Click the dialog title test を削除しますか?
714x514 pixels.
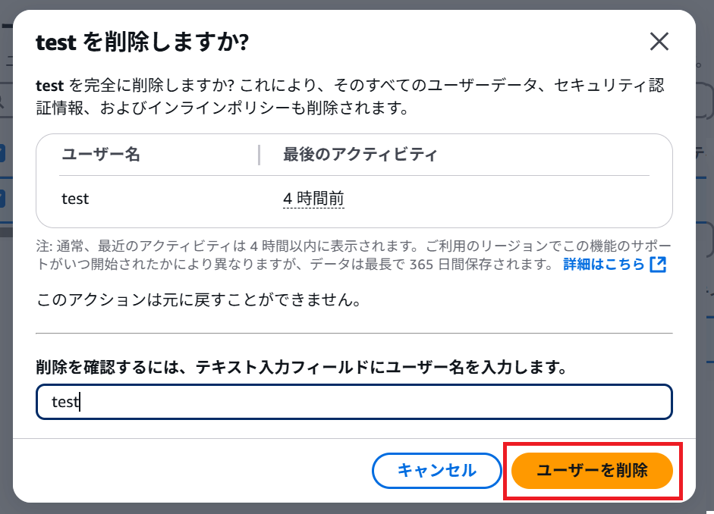143,42
